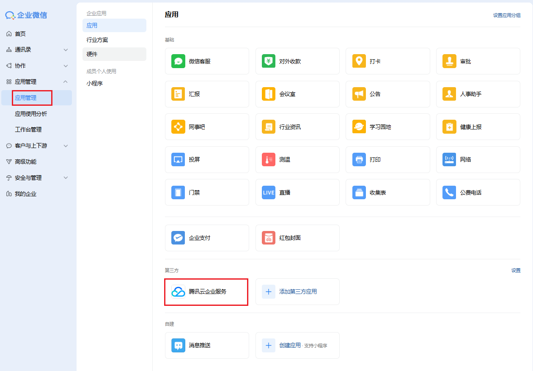Click the 添加第三方应用 button

click(x=297, y=291)
